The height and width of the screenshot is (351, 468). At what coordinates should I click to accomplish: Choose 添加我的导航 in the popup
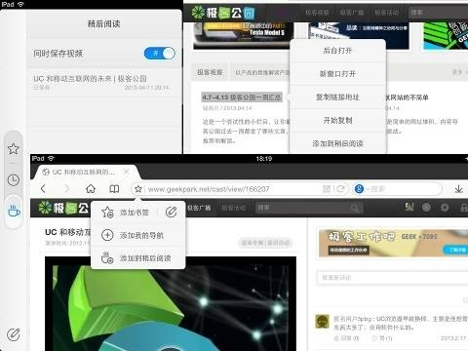click(x=138, y=235)
